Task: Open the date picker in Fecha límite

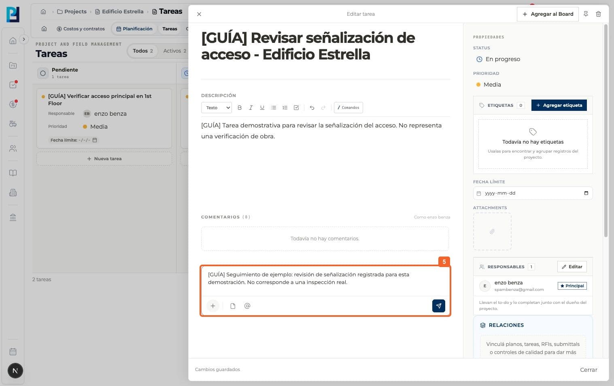Action: [586, 193]
